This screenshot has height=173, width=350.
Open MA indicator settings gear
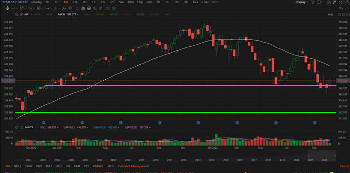coord(17,14)
